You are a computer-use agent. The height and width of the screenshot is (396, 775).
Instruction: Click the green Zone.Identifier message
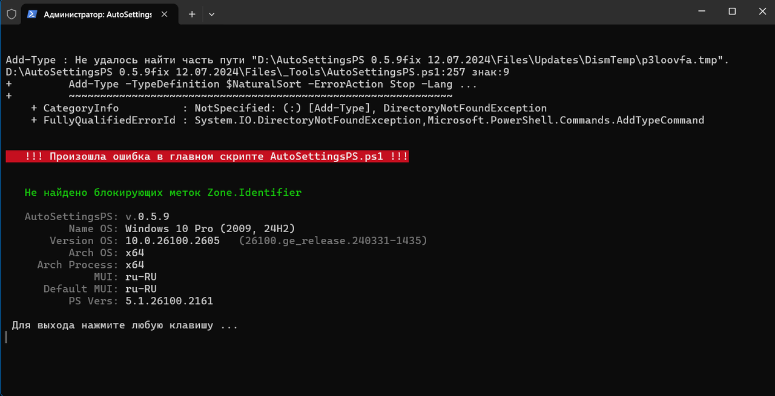point(163,192)
